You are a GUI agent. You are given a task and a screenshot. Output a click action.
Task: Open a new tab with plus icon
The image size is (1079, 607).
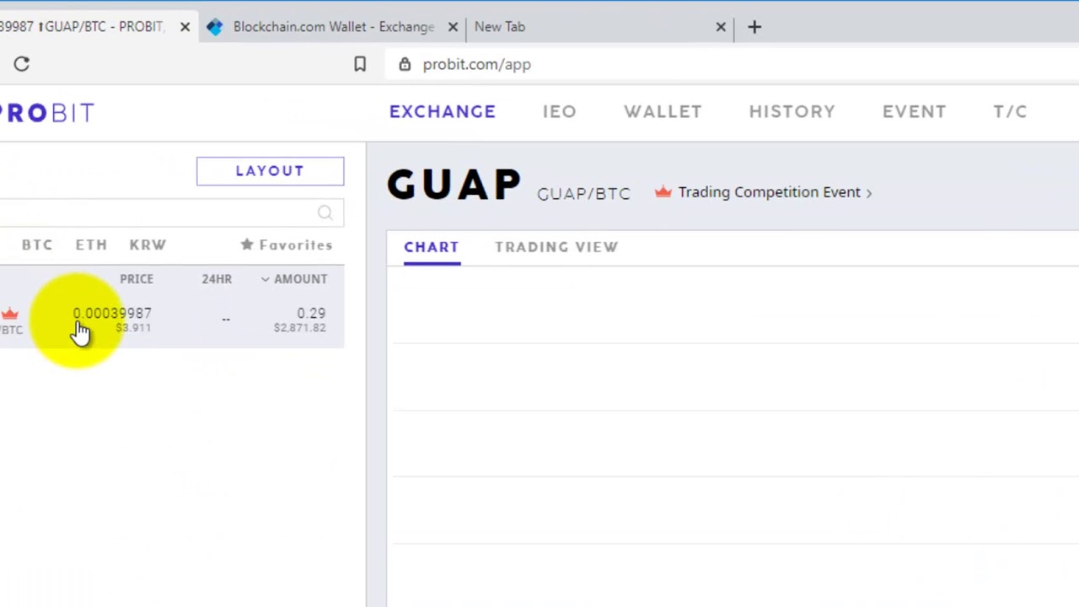[x=754, y=27]
